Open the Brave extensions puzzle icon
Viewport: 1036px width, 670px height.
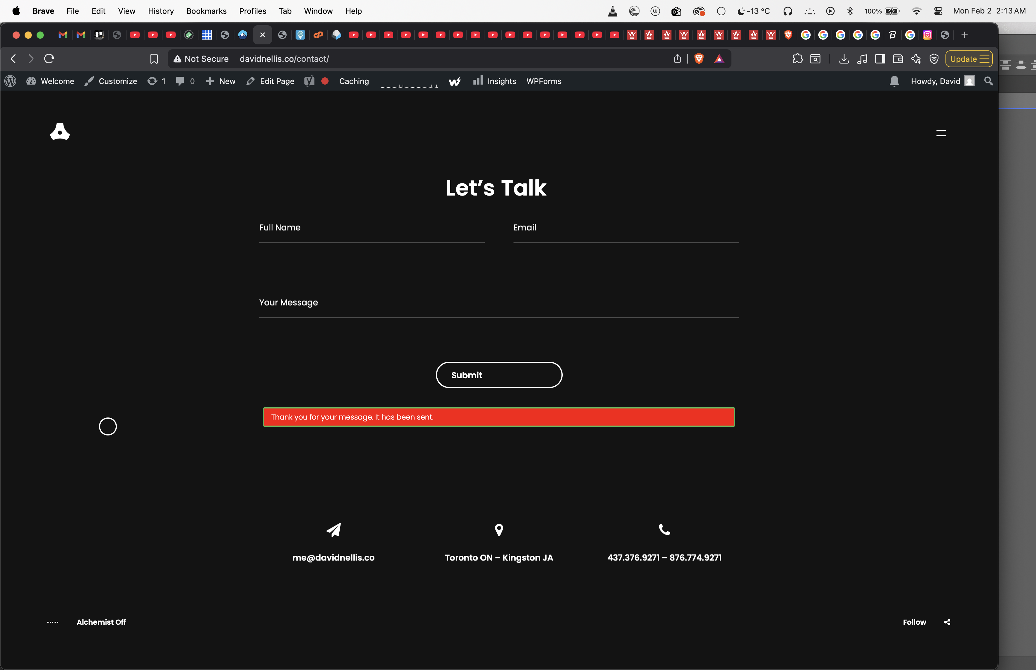[x=797, y=59]
